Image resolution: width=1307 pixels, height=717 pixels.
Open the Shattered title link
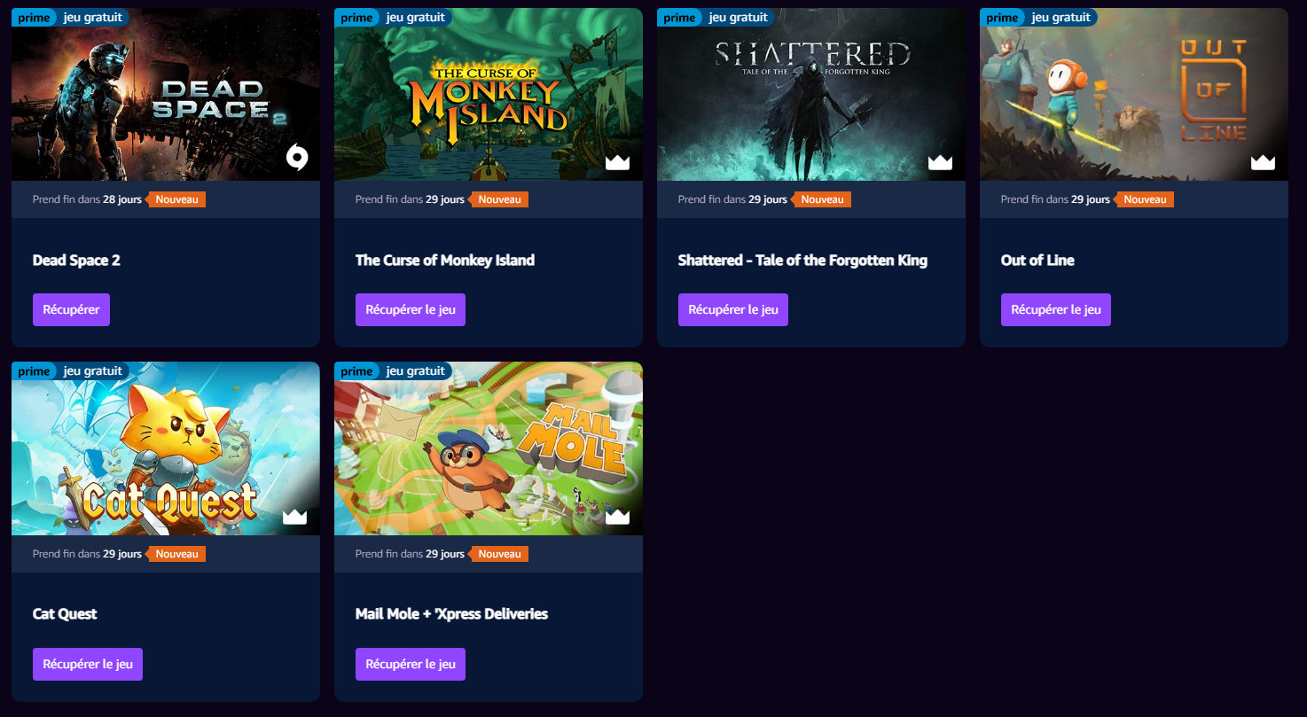coord(802,260)
